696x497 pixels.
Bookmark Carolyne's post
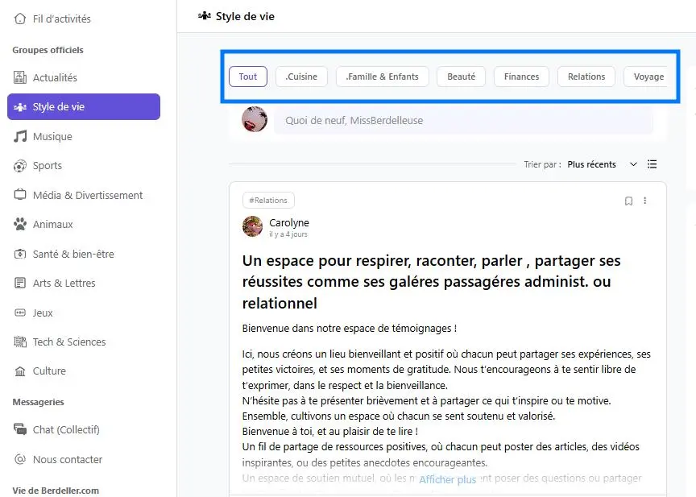click(x=628, y=201)
